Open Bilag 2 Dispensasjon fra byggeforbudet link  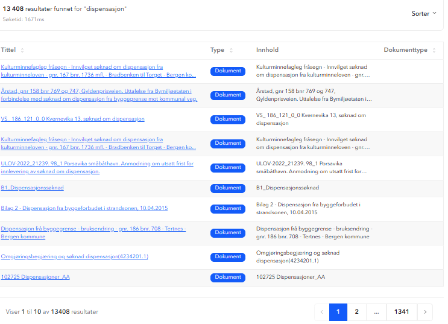tap(84, 208)
